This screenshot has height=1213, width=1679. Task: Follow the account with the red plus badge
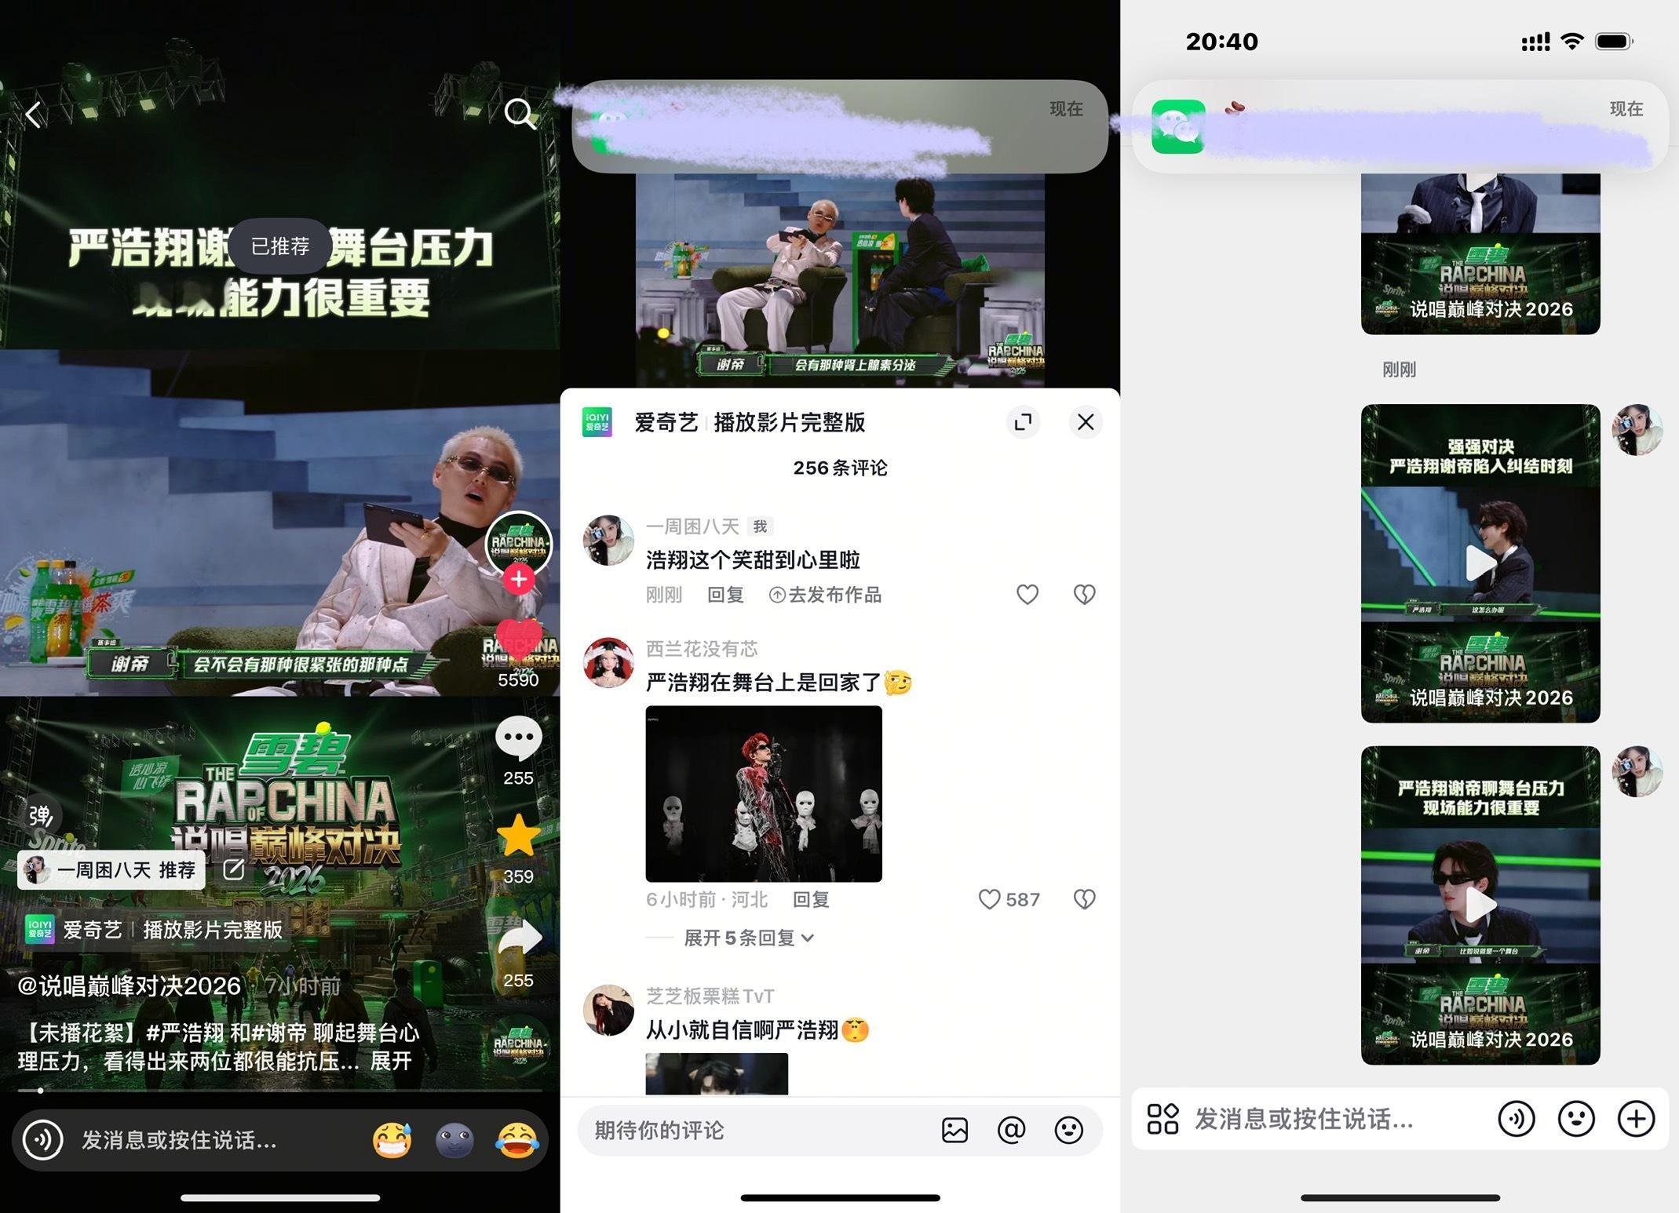[x=518, y=580]
